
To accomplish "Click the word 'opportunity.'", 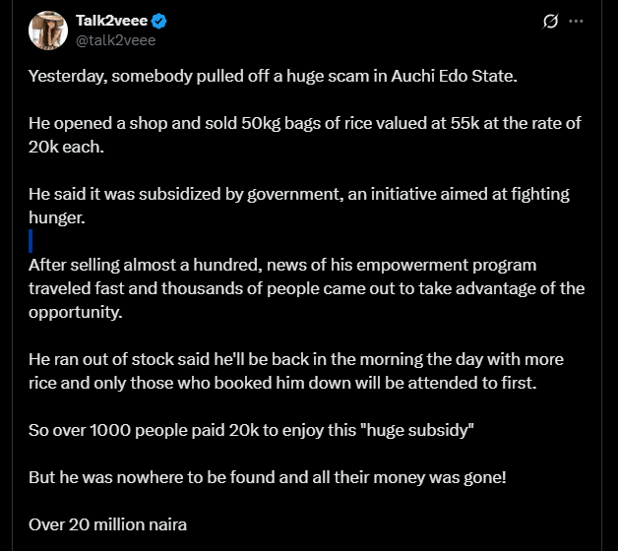I will [76, 313].
